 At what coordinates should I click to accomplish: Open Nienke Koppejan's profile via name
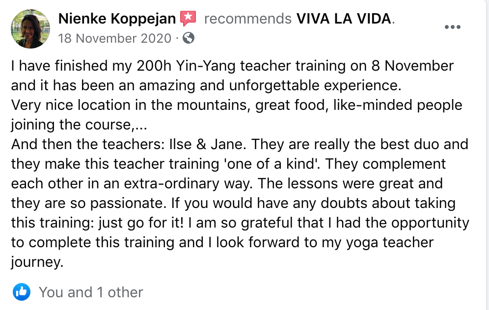117,19
